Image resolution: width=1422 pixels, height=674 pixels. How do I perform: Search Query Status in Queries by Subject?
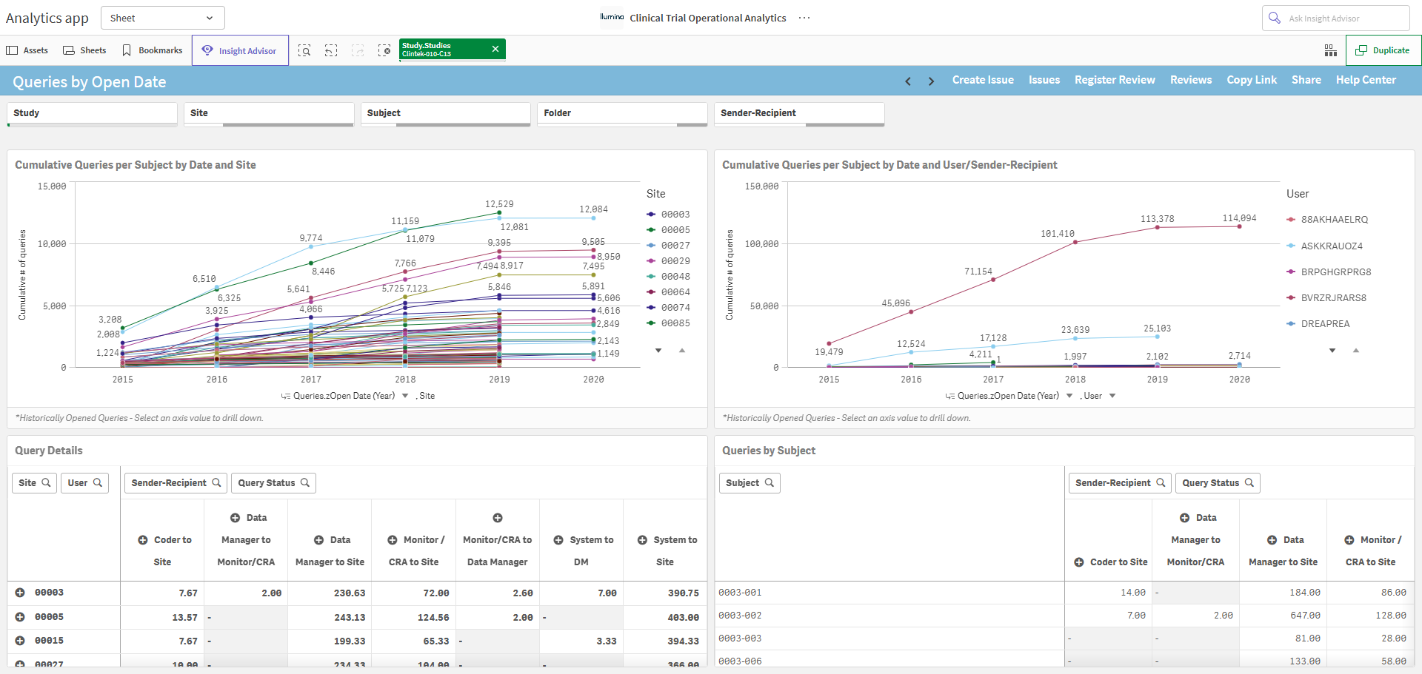click(x=1218, y=483)
